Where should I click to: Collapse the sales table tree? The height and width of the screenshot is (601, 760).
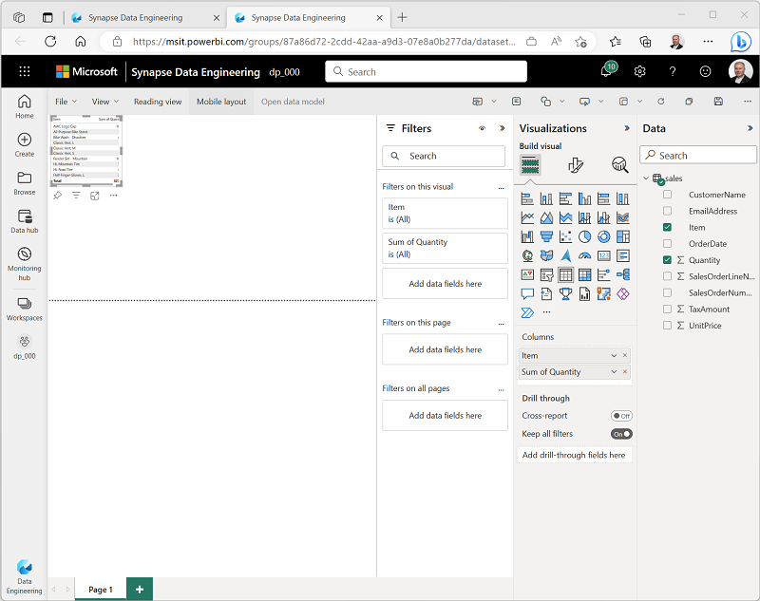646,178
